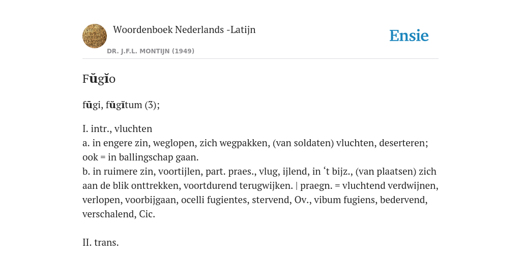521x260 pixels.
Task: Click the word 'verschalend'
Action: (108, 214)
